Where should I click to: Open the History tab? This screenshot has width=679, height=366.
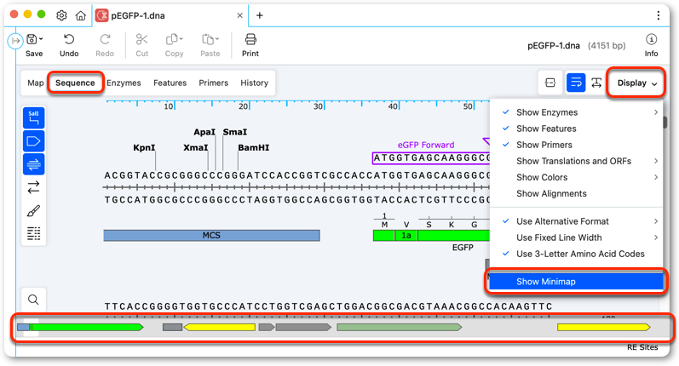pyautogui.click(x=254, y=83)
